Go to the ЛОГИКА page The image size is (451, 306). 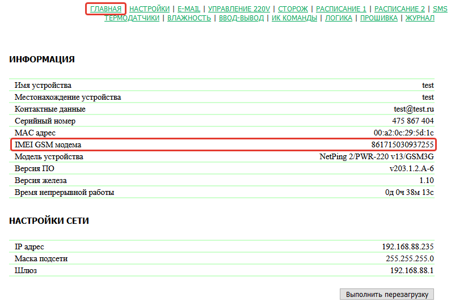(339, 18)
